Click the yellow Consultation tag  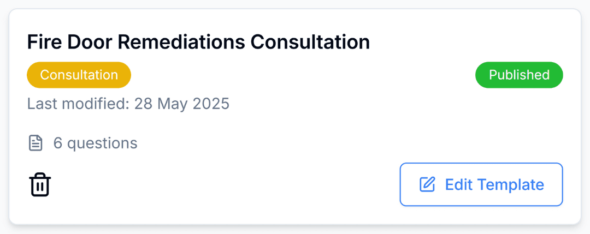pyautogui.click(x=79, y=75)
